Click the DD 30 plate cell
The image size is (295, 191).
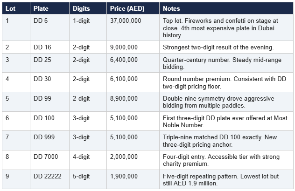tap(42, 79)
